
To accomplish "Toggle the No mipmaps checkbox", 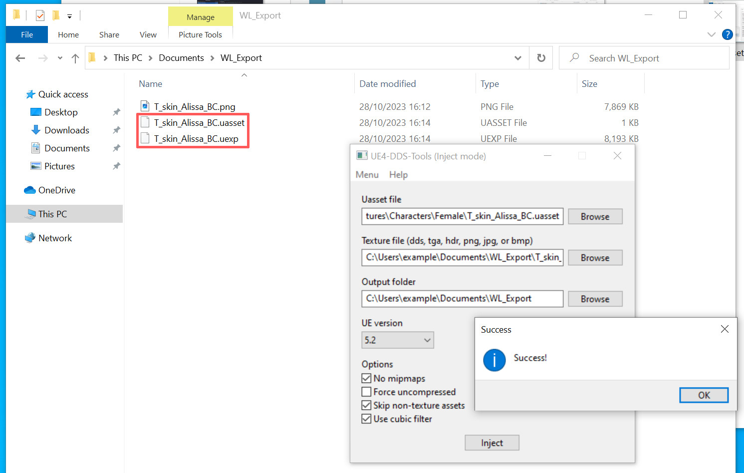I will coord(367,379).
